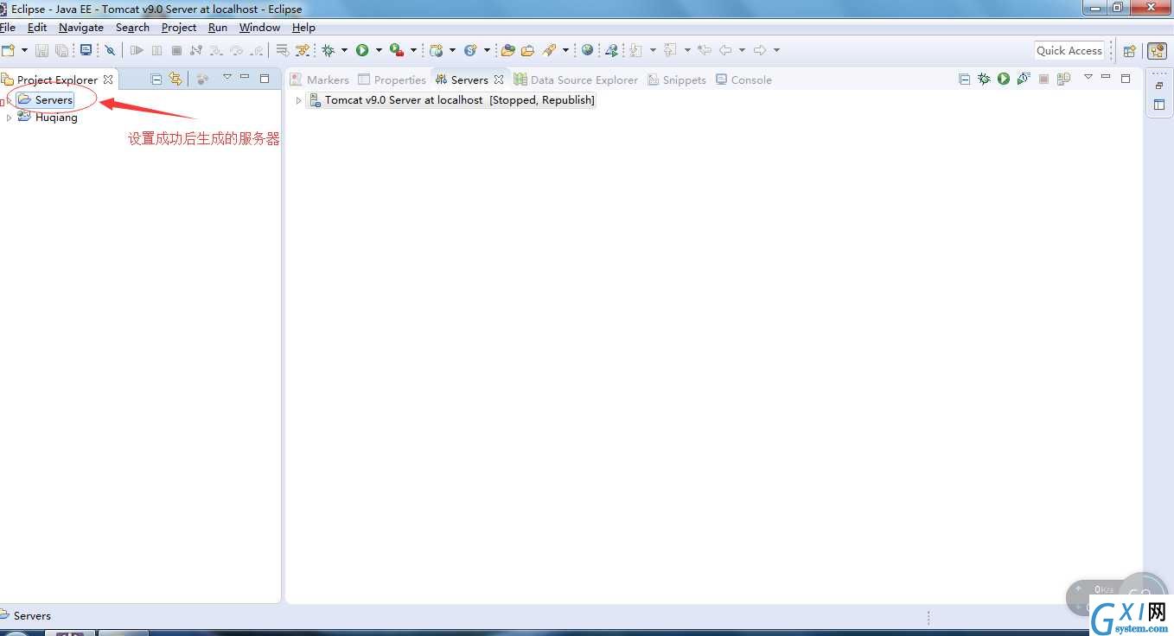
Task: Click the Open Perspective icon
Action: click(x=1129, y=50)
